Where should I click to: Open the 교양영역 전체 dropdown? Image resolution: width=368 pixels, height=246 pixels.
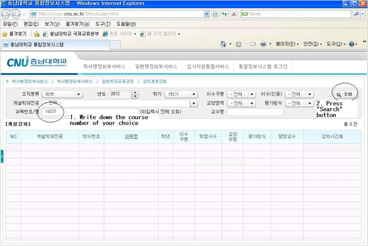coord(241,103)
